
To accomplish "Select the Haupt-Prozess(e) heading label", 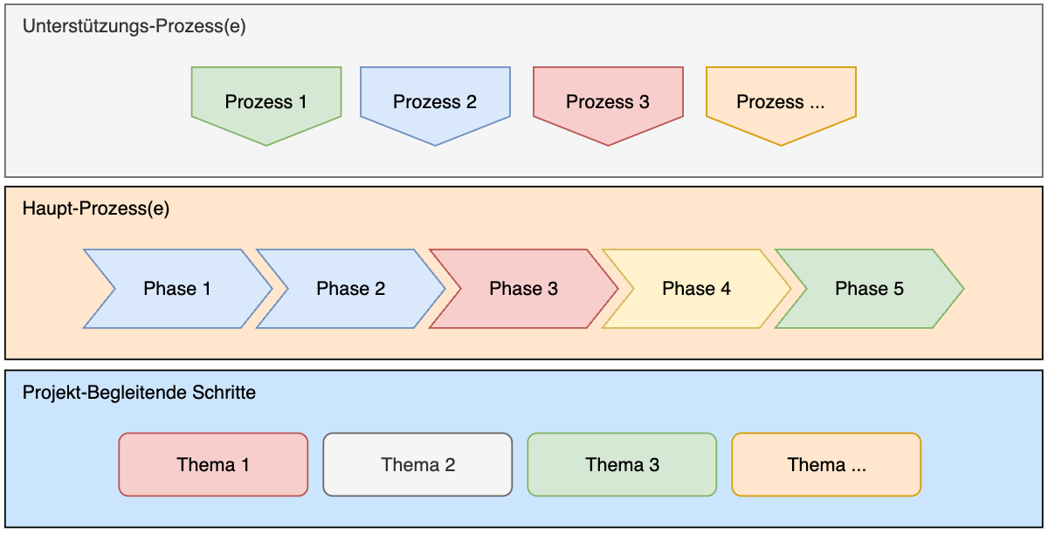I will click(96, 209).
